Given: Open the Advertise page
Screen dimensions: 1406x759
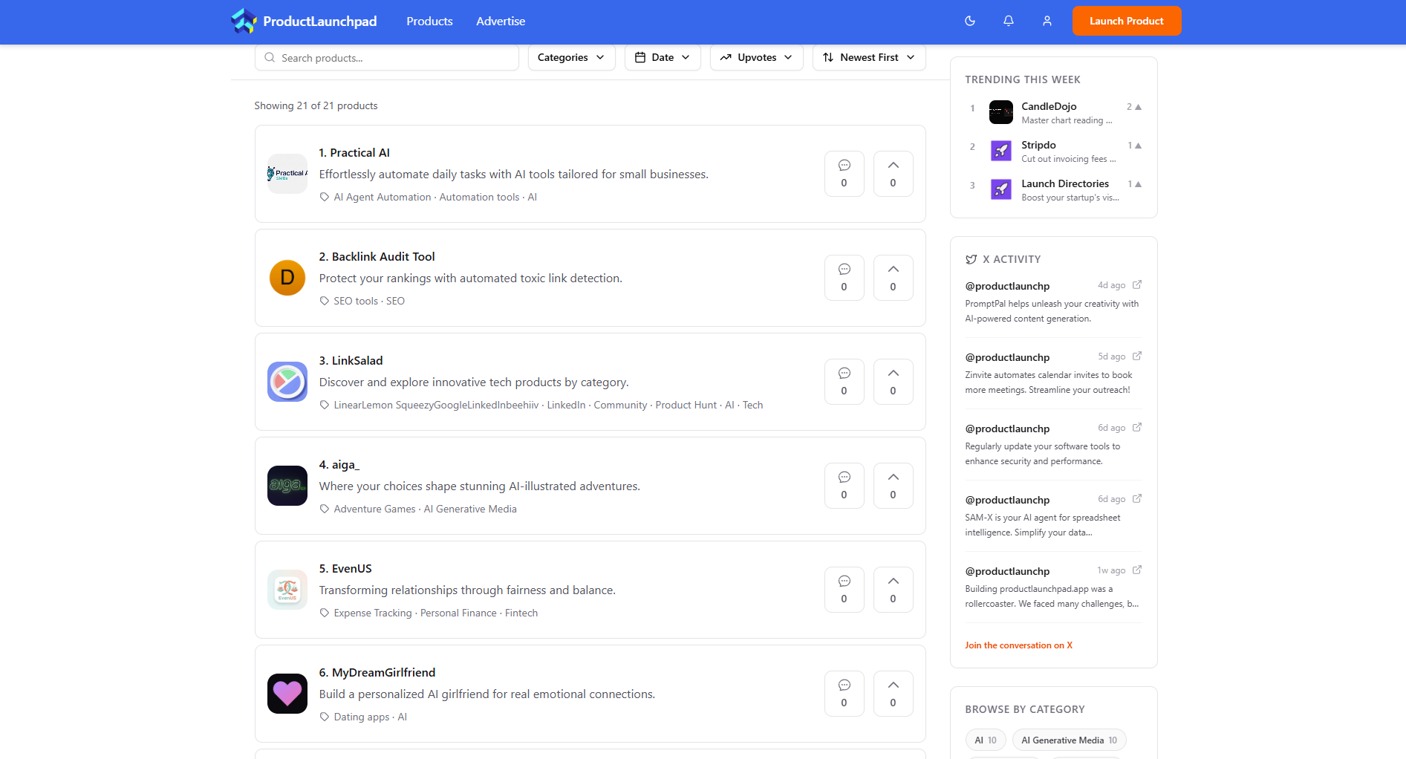Looking at the screenshot, I should coord(500,21).
